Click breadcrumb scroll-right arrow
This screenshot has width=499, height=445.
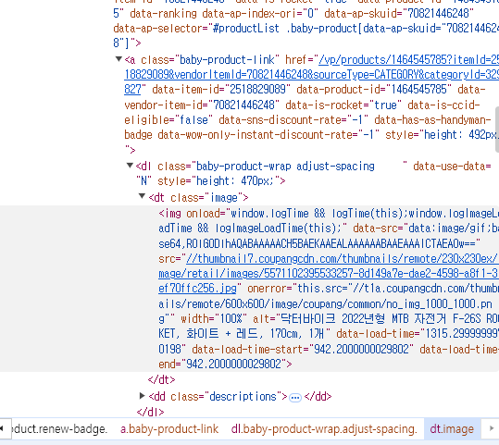492,428
